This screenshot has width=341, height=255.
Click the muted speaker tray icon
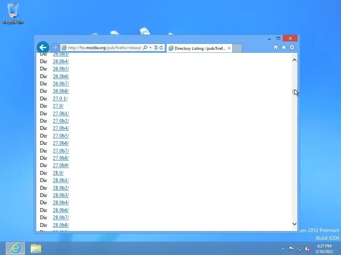pos(307,249)
